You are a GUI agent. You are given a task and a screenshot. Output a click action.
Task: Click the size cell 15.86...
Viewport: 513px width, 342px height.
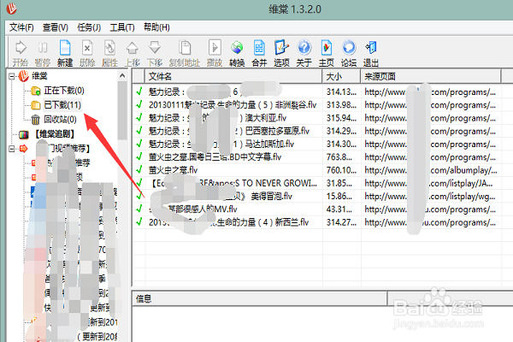click(x=339, y=197)
